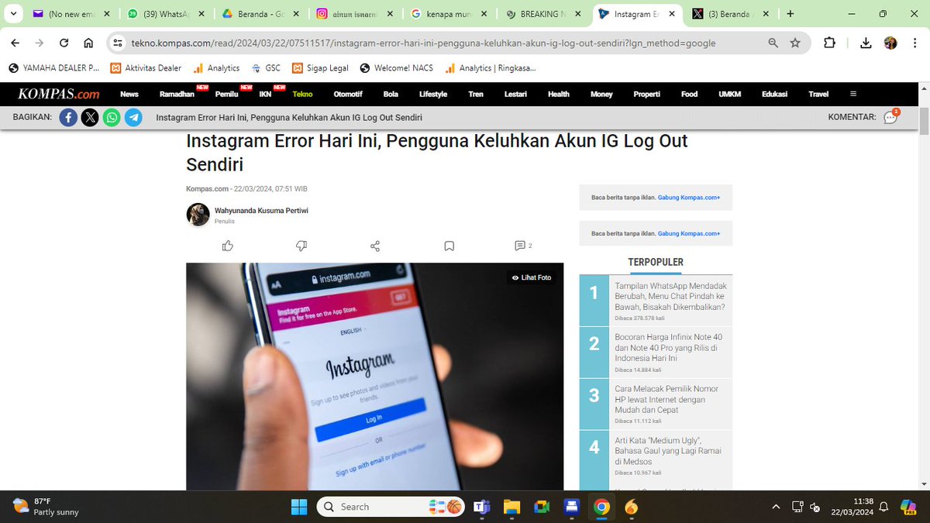Open Otomotif menu section
This screenshot has width=930, height=523.
coord(348,94)
